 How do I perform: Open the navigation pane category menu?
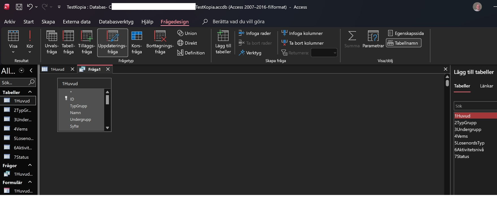coord(21,71)
